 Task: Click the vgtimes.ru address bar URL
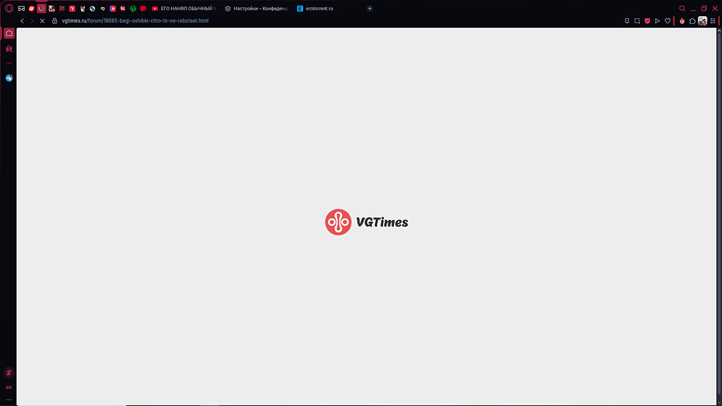point(135,21)
